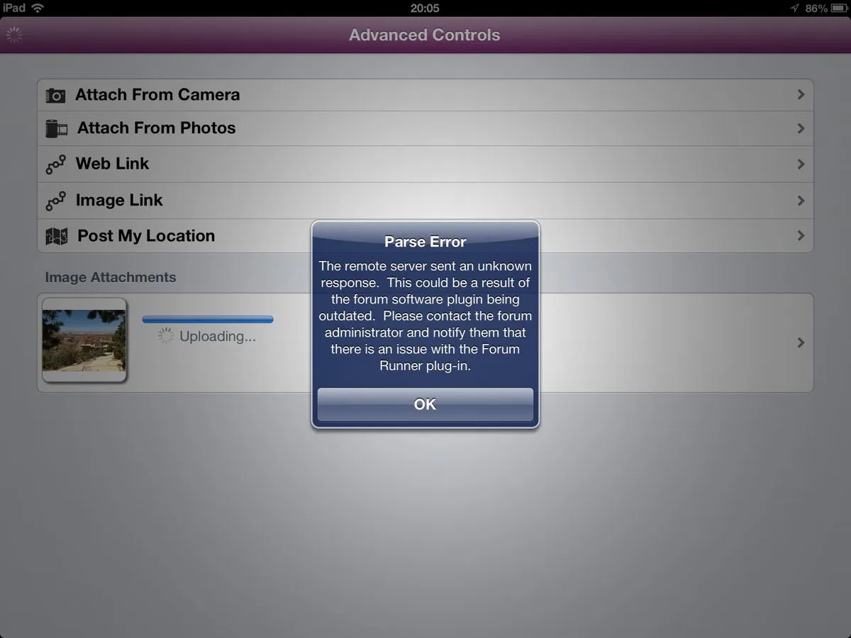This screenshot has width=851, height=638.
Task: Expand the Attach From Camera row chevron
Action: pyautogui.click(x=801, y=94)
